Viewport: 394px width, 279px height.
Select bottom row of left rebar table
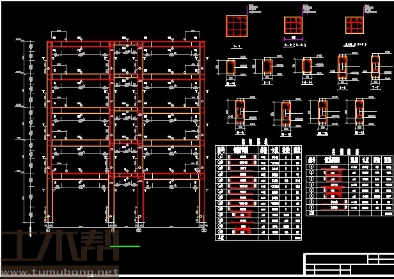click(x=259, y=237)
